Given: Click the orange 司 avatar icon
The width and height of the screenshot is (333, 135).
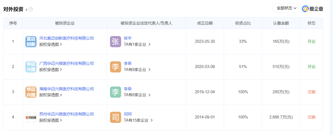Looking at the screenshot, I should click(x=116, y=117).
